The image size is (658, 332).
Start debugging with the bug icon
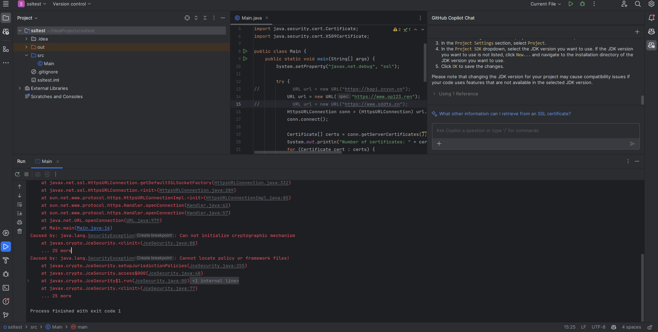[582, 4]
